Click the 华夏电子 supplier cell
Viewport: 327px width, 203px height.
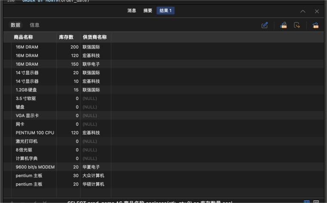[91, 167]
